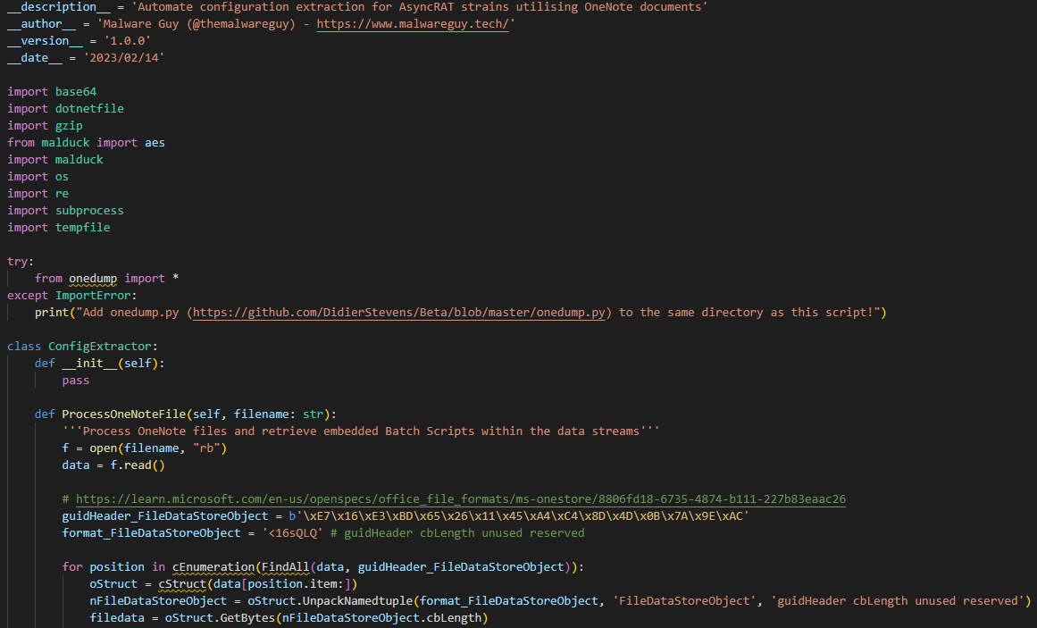
Task: Click the 'ConfigExtractor' class name
Action: [x=100, y=347]
